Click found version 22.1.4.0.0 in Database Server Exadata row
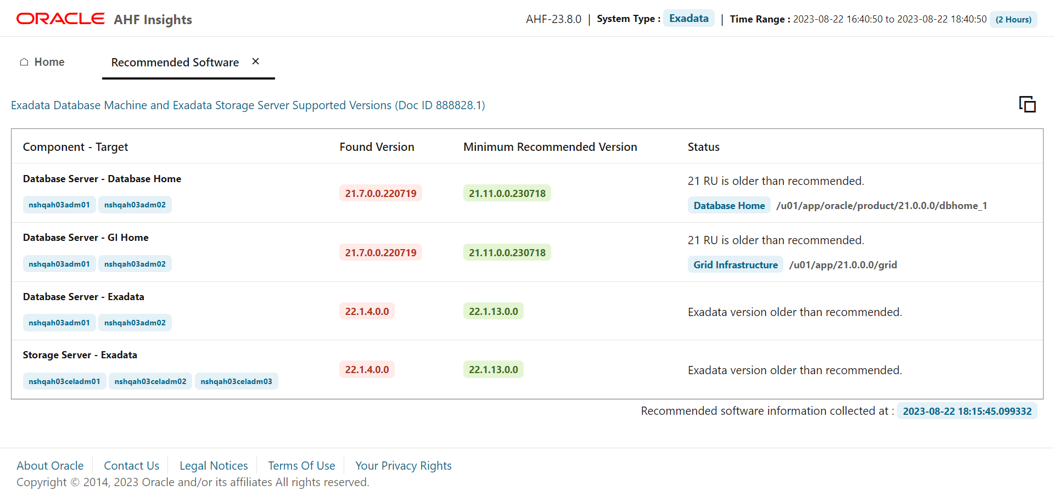This screenshot has width=1054, height=496. coord(367,311)
